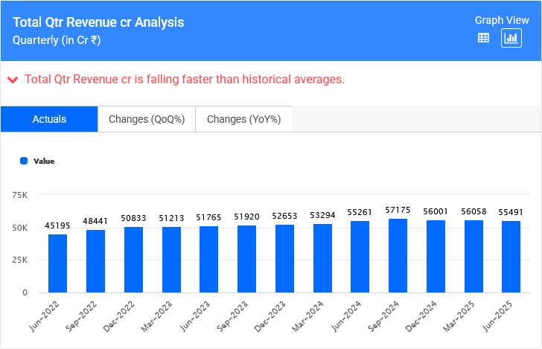The width and height of the screenshot is (542, 349).
Task: Click the red downward chevron alert icon
Action: [13, 80]
